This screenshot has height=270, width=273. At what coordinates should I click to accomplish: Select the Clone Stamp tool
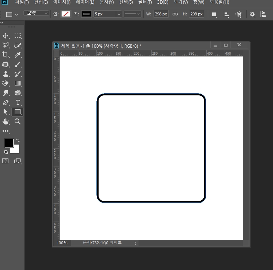click(x=5, y=74)
